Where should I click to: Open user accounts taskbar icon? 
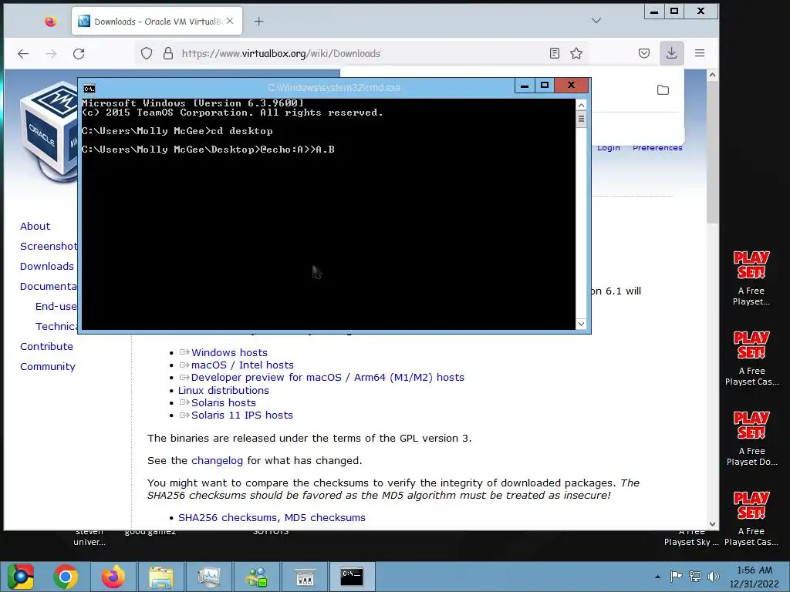[257, 577]
